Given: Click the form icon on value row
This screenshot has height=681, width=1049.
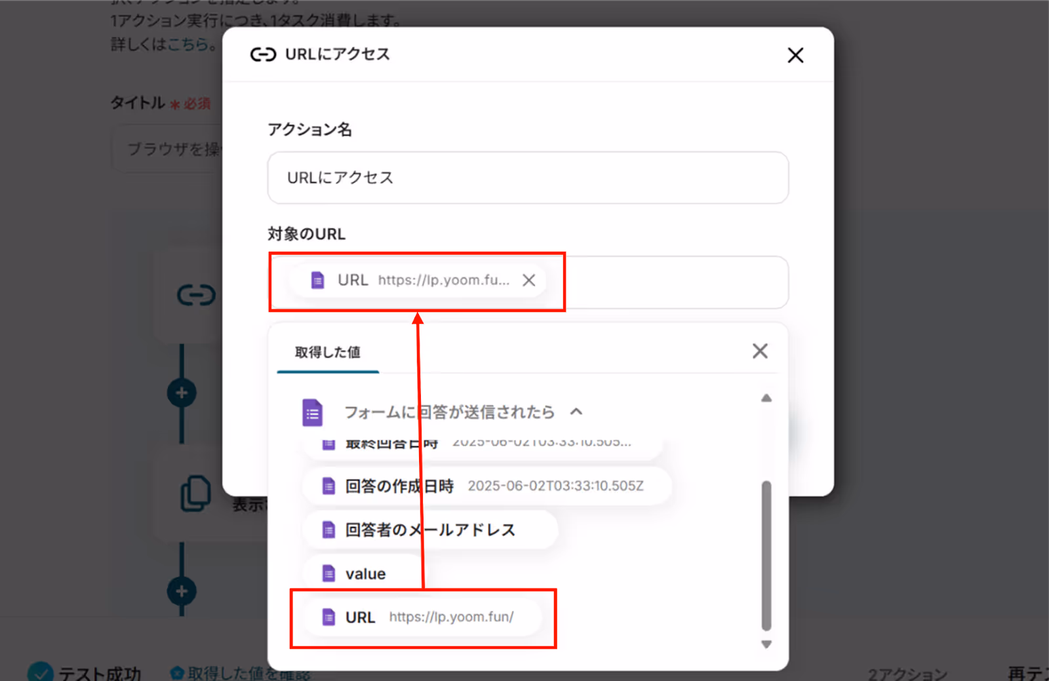Looking at the screenshot, I should (x=329, y=574).
